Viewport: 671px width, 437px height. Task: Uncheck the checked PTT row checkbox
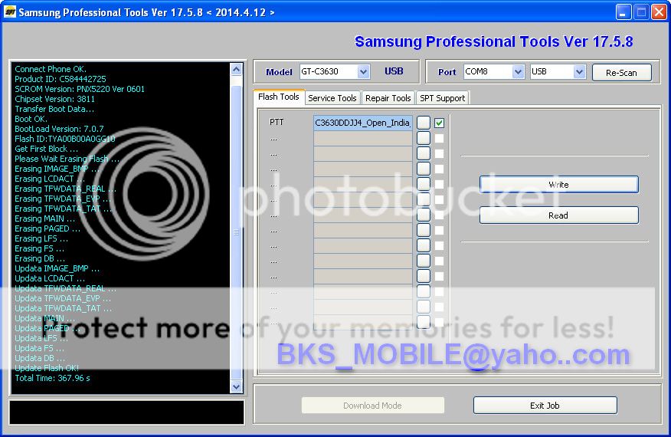pyautogui.click(x=439, y=123)
